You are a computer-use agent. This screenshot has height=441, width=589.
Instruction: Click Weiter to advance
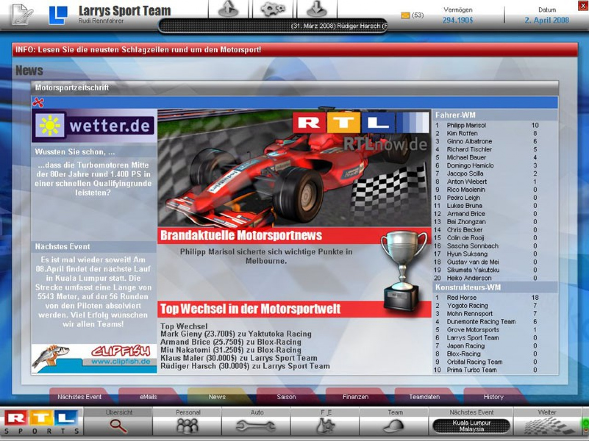click(548, 421)
